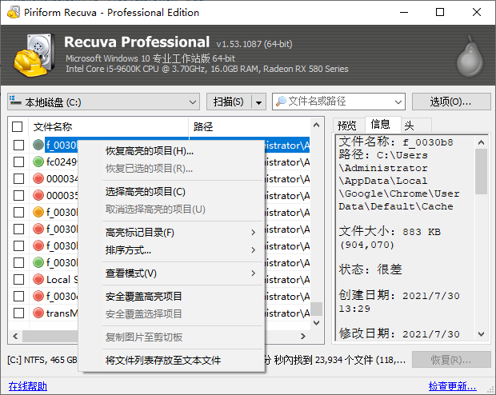
Task: Open the 选项(O)... options button
Action: [451, 102]
